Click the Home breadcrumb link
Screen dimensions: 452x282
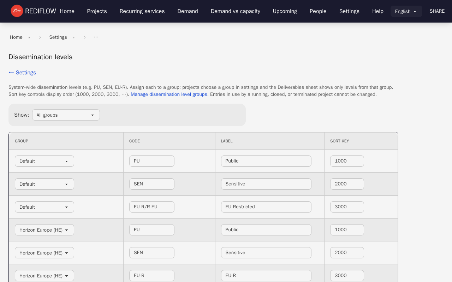click(x=16, y=37)
